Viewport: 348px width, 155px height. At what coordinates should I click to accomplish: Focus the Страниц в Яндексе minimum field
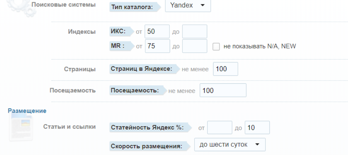coord(225,69)
